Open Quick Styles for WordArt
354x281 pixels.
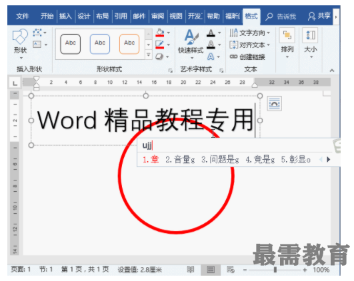[x=191, y=44]
